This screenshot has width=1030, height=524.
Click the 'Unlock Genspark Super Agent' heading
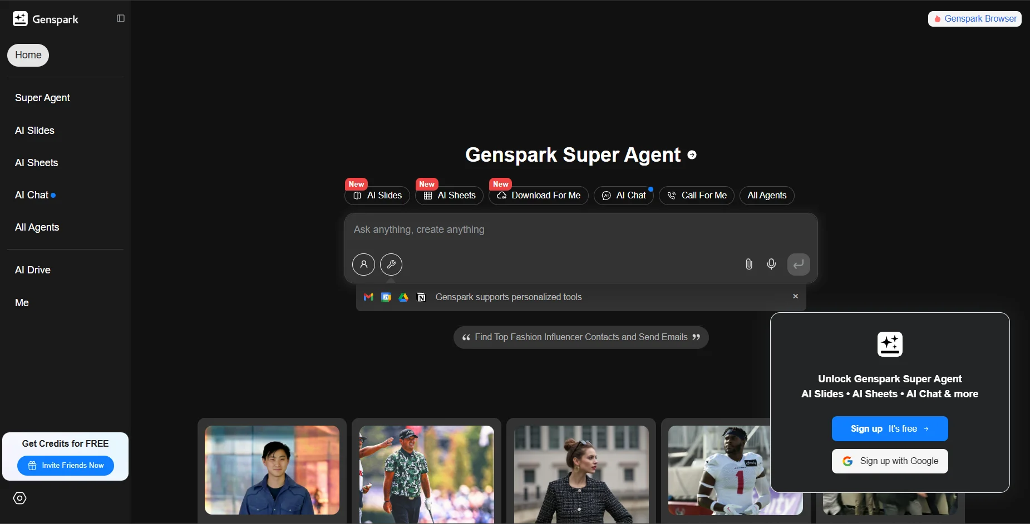click(890, 379)
